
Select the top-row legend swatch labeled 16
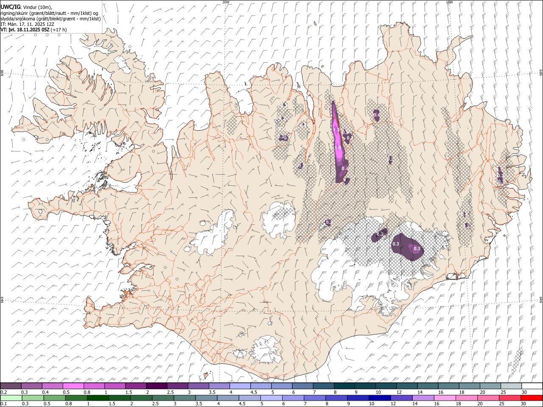[x=449, y=386]
